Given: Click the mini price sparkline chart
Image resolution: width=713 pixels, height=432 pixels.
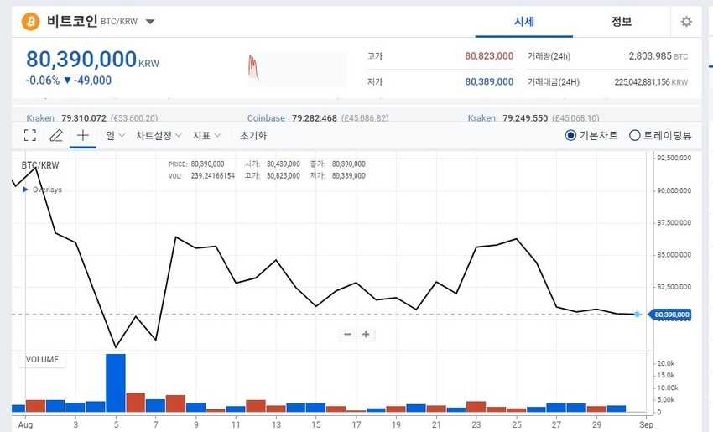Looking at the screenshot, I should click(297, 69).
